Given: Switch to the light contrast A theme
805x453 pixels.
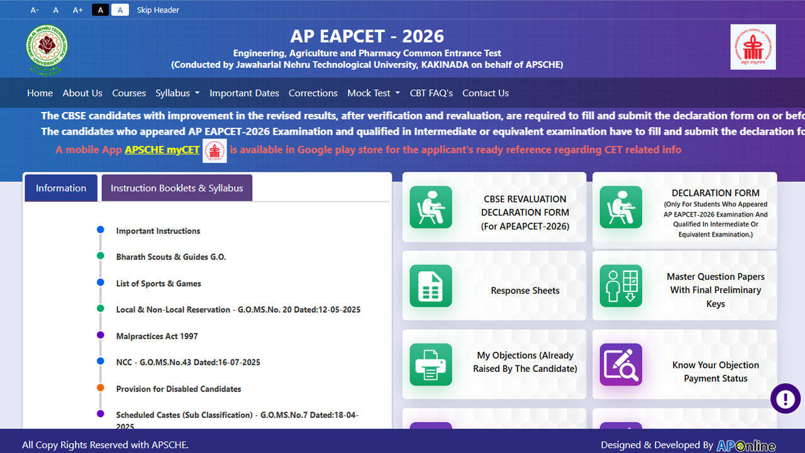Looking at the screenshot, I should [120, 10].
